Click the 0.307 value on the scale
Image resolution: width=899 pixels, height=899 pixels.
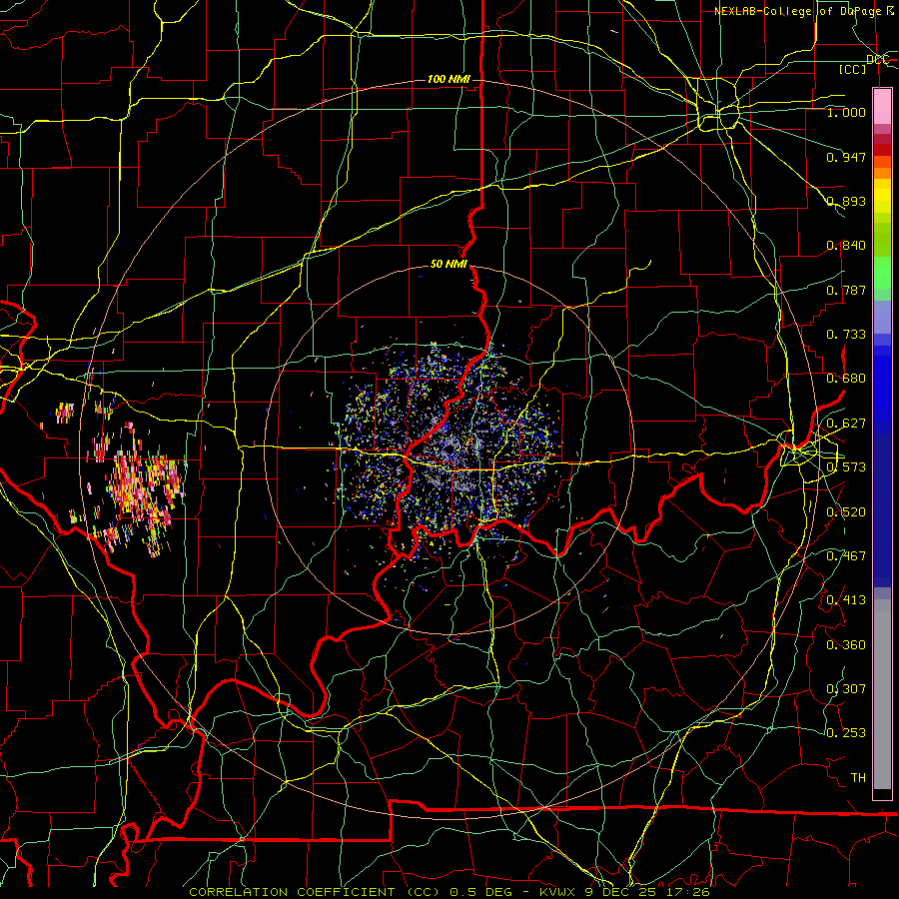coord(846,689)
